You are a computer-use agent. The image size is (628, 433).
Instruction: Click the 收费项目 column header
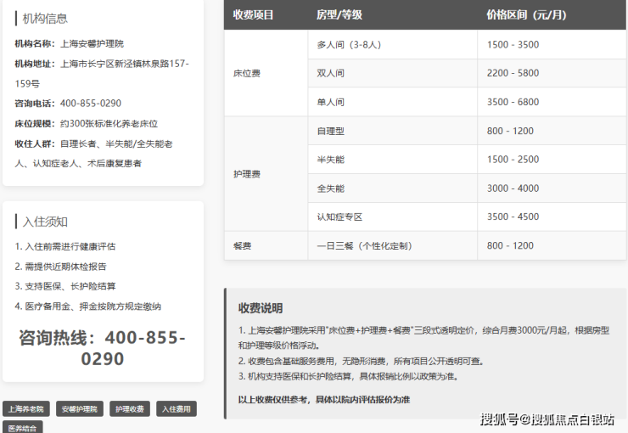[253, 15]
